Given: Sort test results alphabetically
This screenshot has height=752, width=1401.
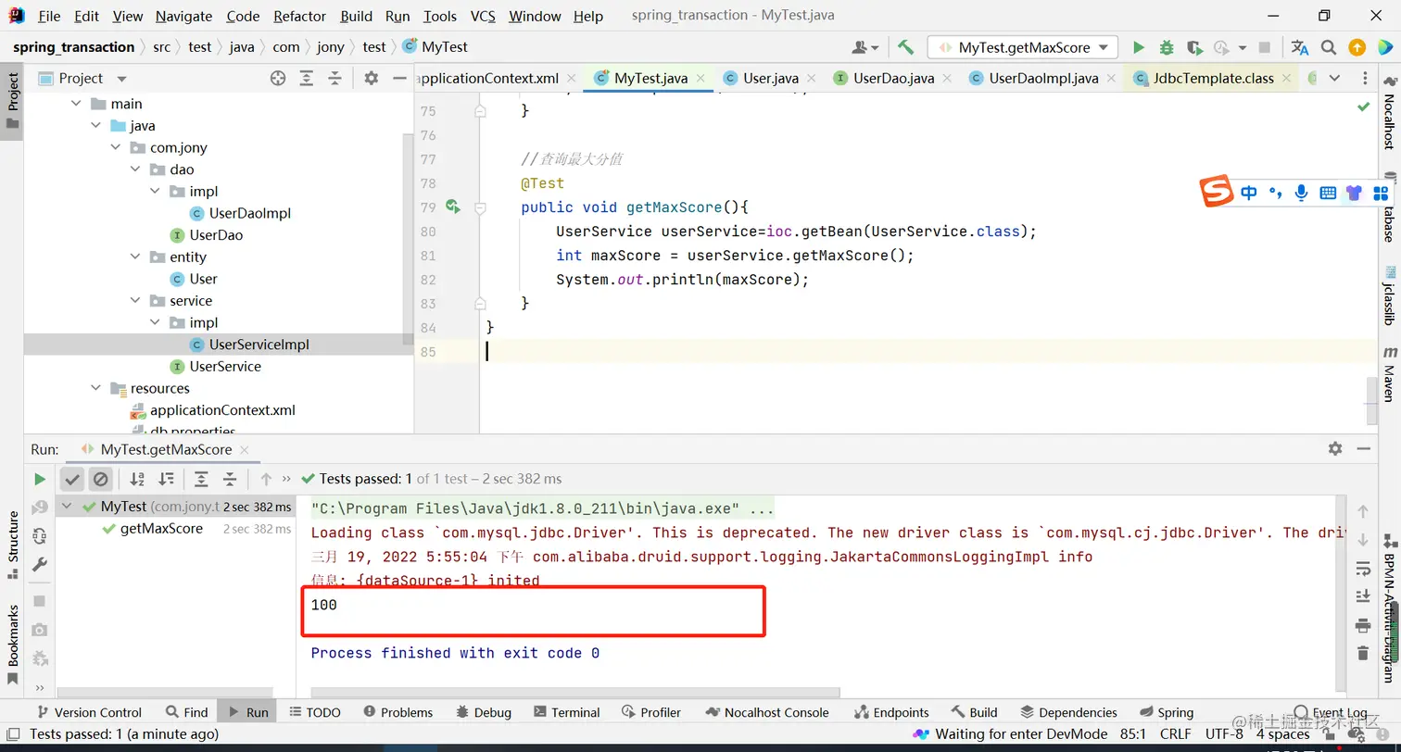Looking at the screenshot, I should 137,479.
